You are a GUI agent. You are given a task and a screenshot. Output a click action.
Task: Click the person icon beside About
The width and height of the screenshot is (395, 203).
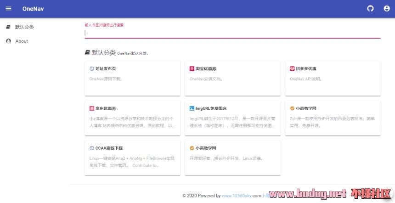tap(8, 41)
